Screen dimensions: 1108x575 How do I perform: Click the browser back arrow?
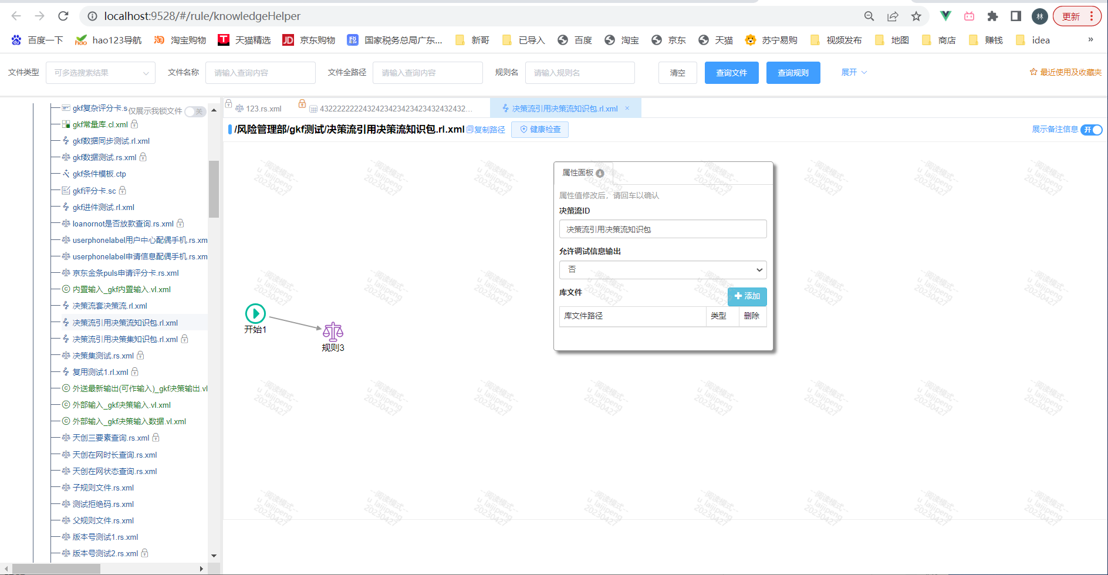click(16, 16)
